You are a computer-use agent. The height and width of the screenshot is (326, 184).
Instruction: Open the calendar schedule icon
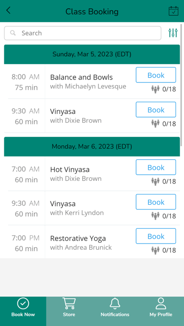pos(173,11)
